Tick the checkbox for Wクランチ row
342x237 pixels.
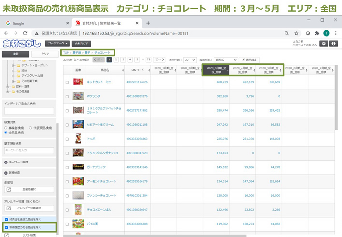[x=67, y=97]
